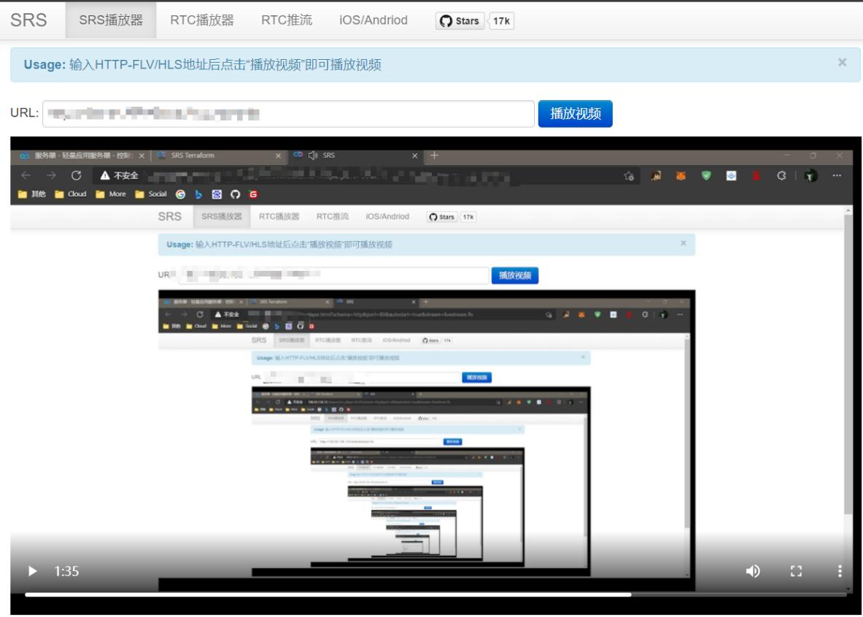Click the 播放视频 button
Screen dimensions: 863x617
[x=576, y=114]
